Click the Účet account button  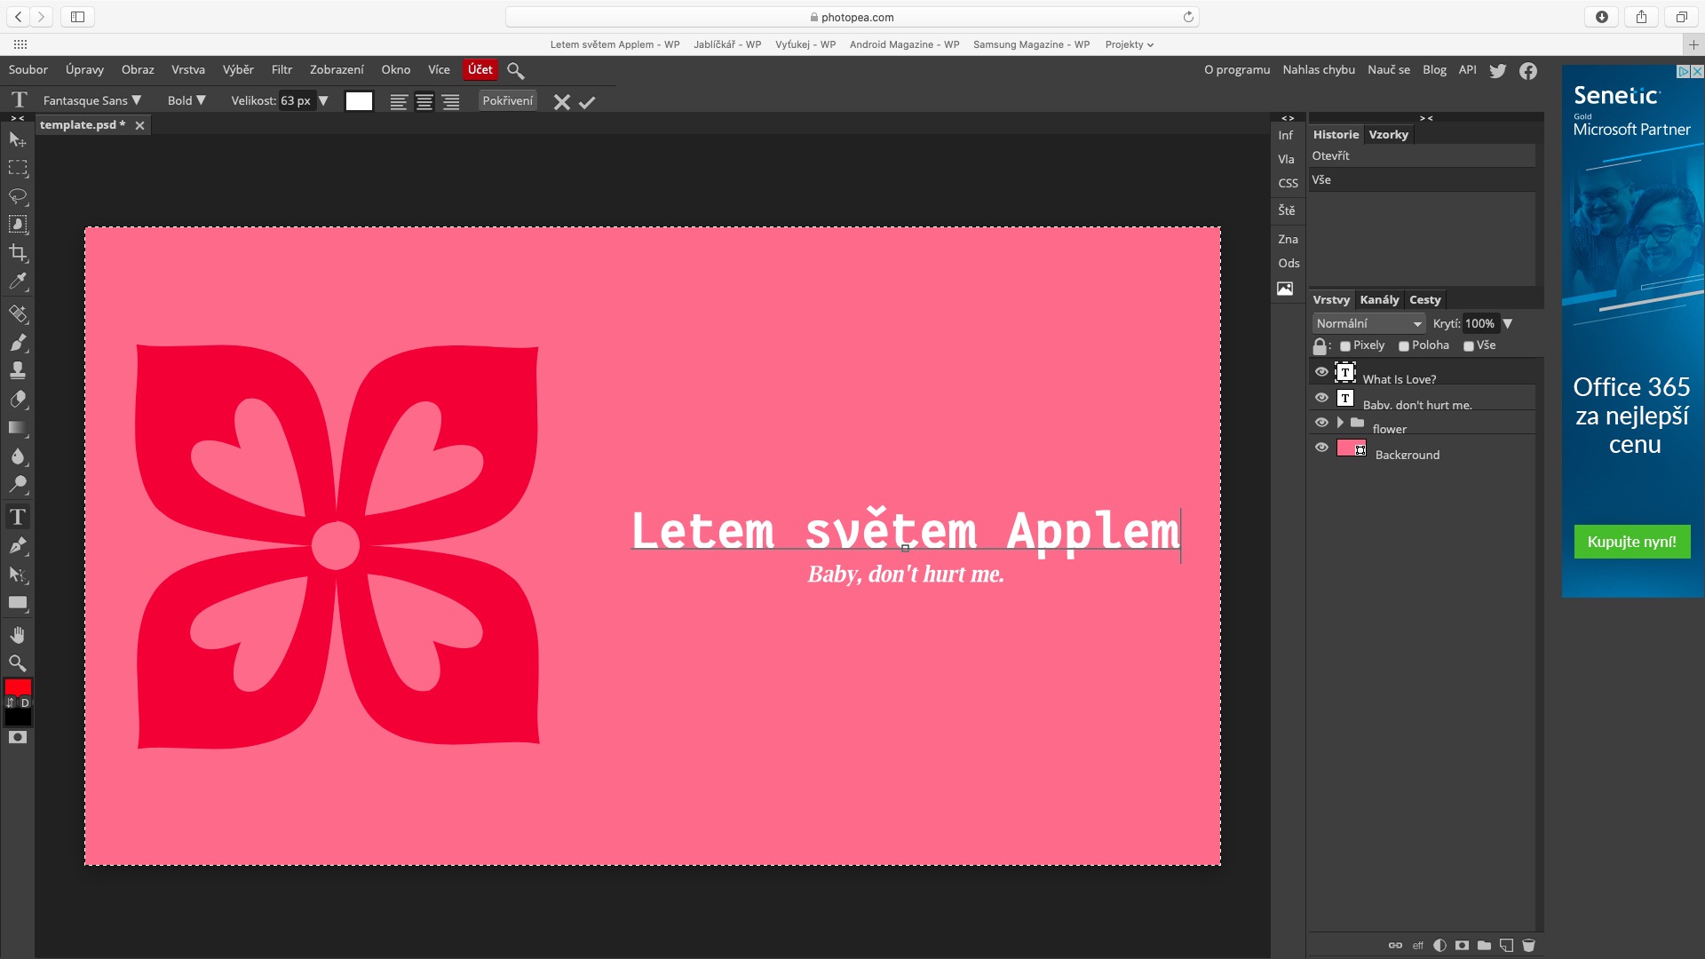tap(480, 70)
